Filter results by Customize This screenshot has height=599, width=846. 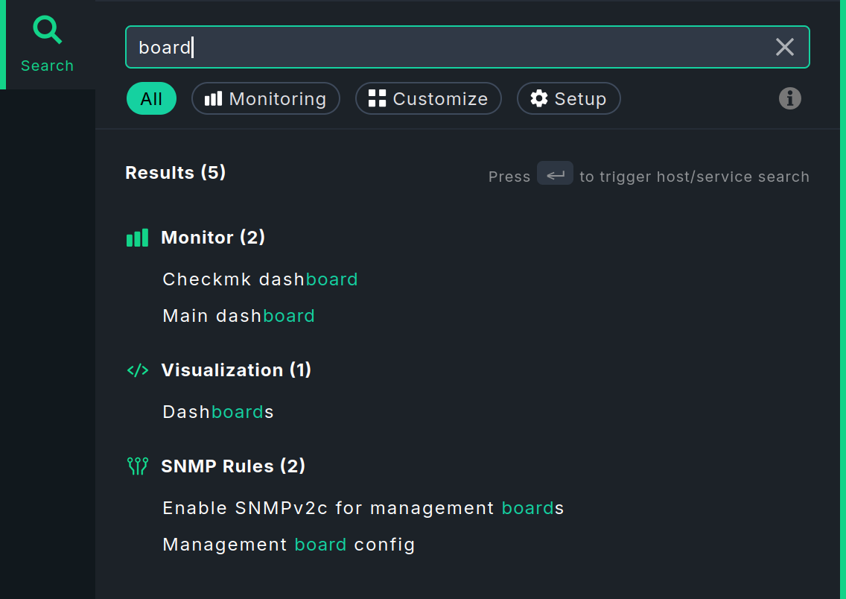tap(428, 98)
